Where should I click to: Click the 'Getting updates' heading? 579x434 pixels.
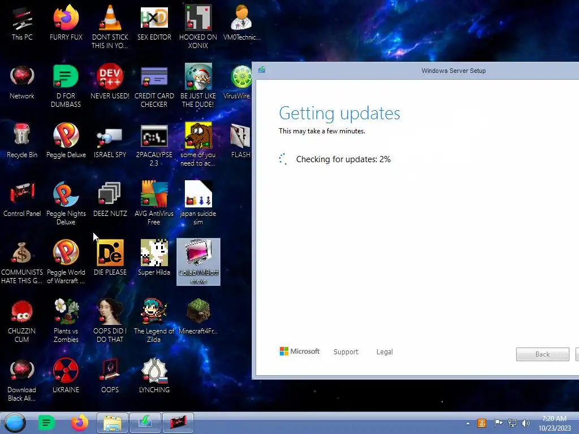[339, 113]
